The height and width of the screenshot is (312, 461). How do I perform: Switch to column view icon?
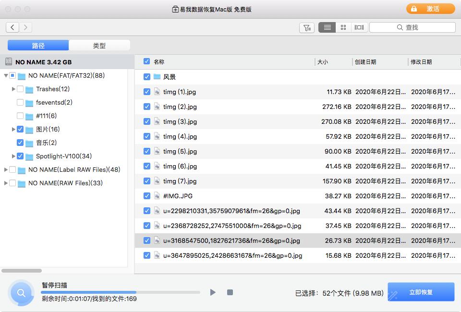(359, 27)
